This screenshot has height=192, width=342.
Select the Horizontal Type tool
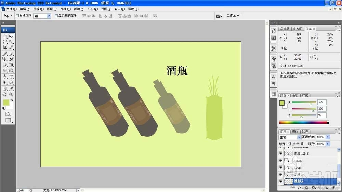click(11, 77)
